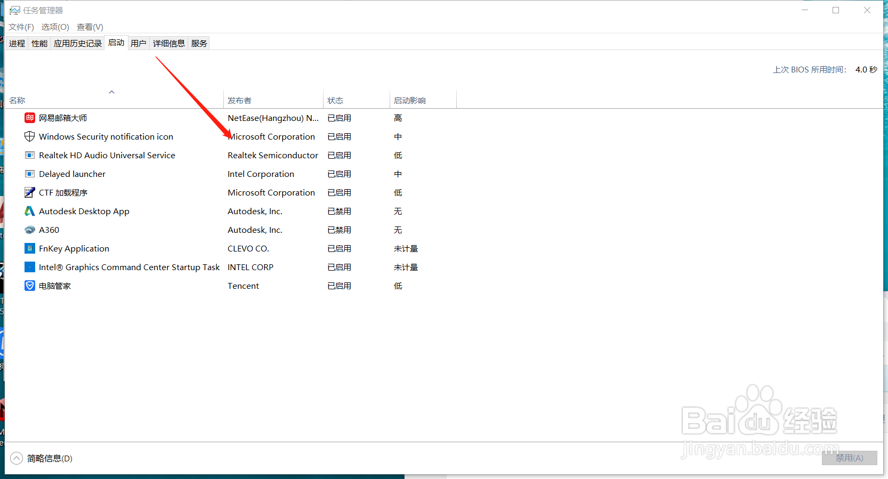Minimize the Task Manager window

(x=805, y=10)
